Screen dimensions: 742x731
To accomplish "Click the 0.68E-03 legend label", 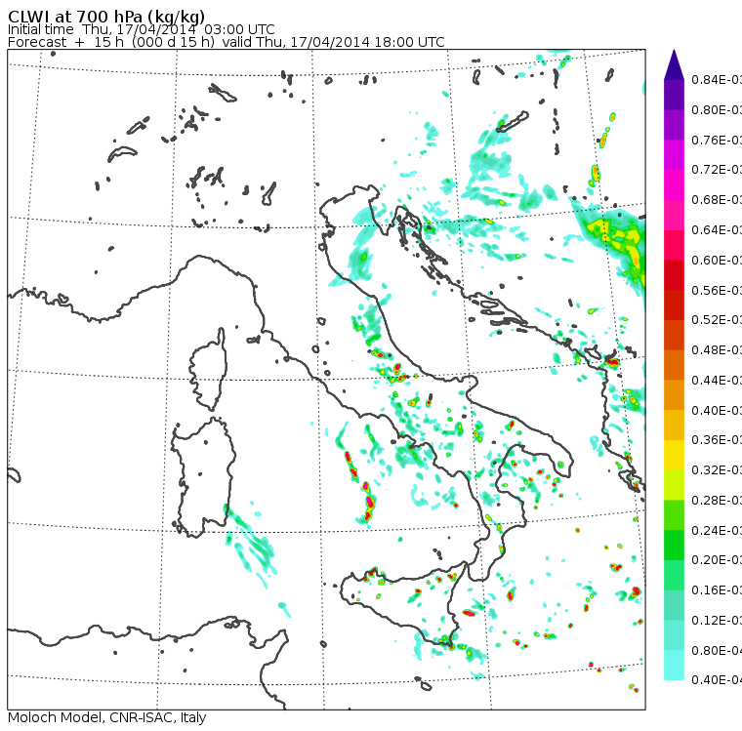I will (x=717, y=200).
